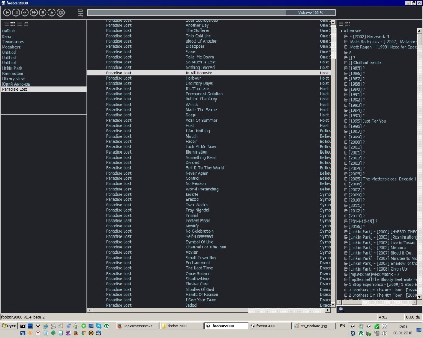Image resolution: width=423 pixels, height=338 pixels.
Task: Expand the Linkin Park Meteora album node
Action: [x=346, y=247]
